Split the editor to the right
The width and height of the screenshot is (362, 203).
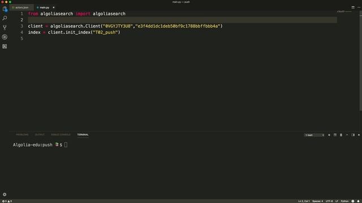tap(353, 7)
